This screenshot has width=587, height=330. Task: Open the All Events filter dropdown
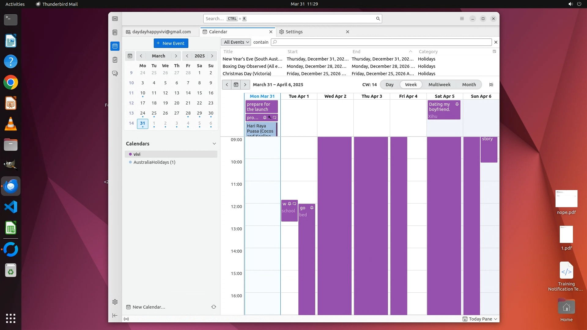[236, 42]
